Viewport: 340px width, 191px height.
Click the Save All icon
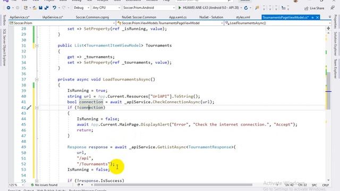point(46,8)
